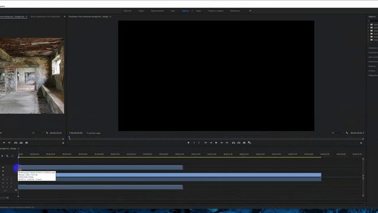The width and height of the screenshot is (378, 213).
Task: Step back one frame in the Program monitor
Action: click(211, 143)
